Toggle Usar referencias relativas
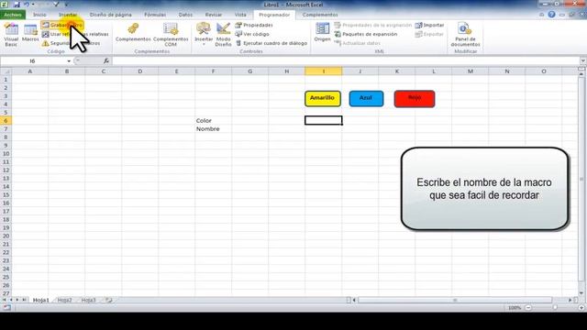The height and width of the screenshot is (330, 587). [x=75, y=34]
